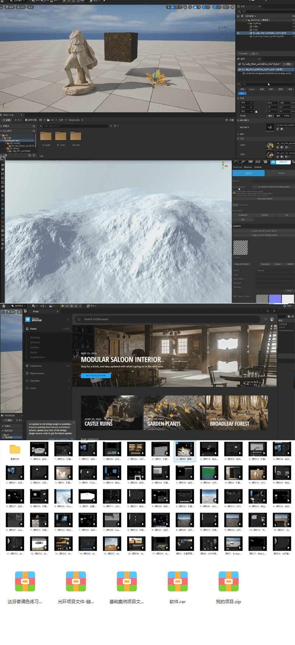Click Update via Launcher link

[58, 439]
